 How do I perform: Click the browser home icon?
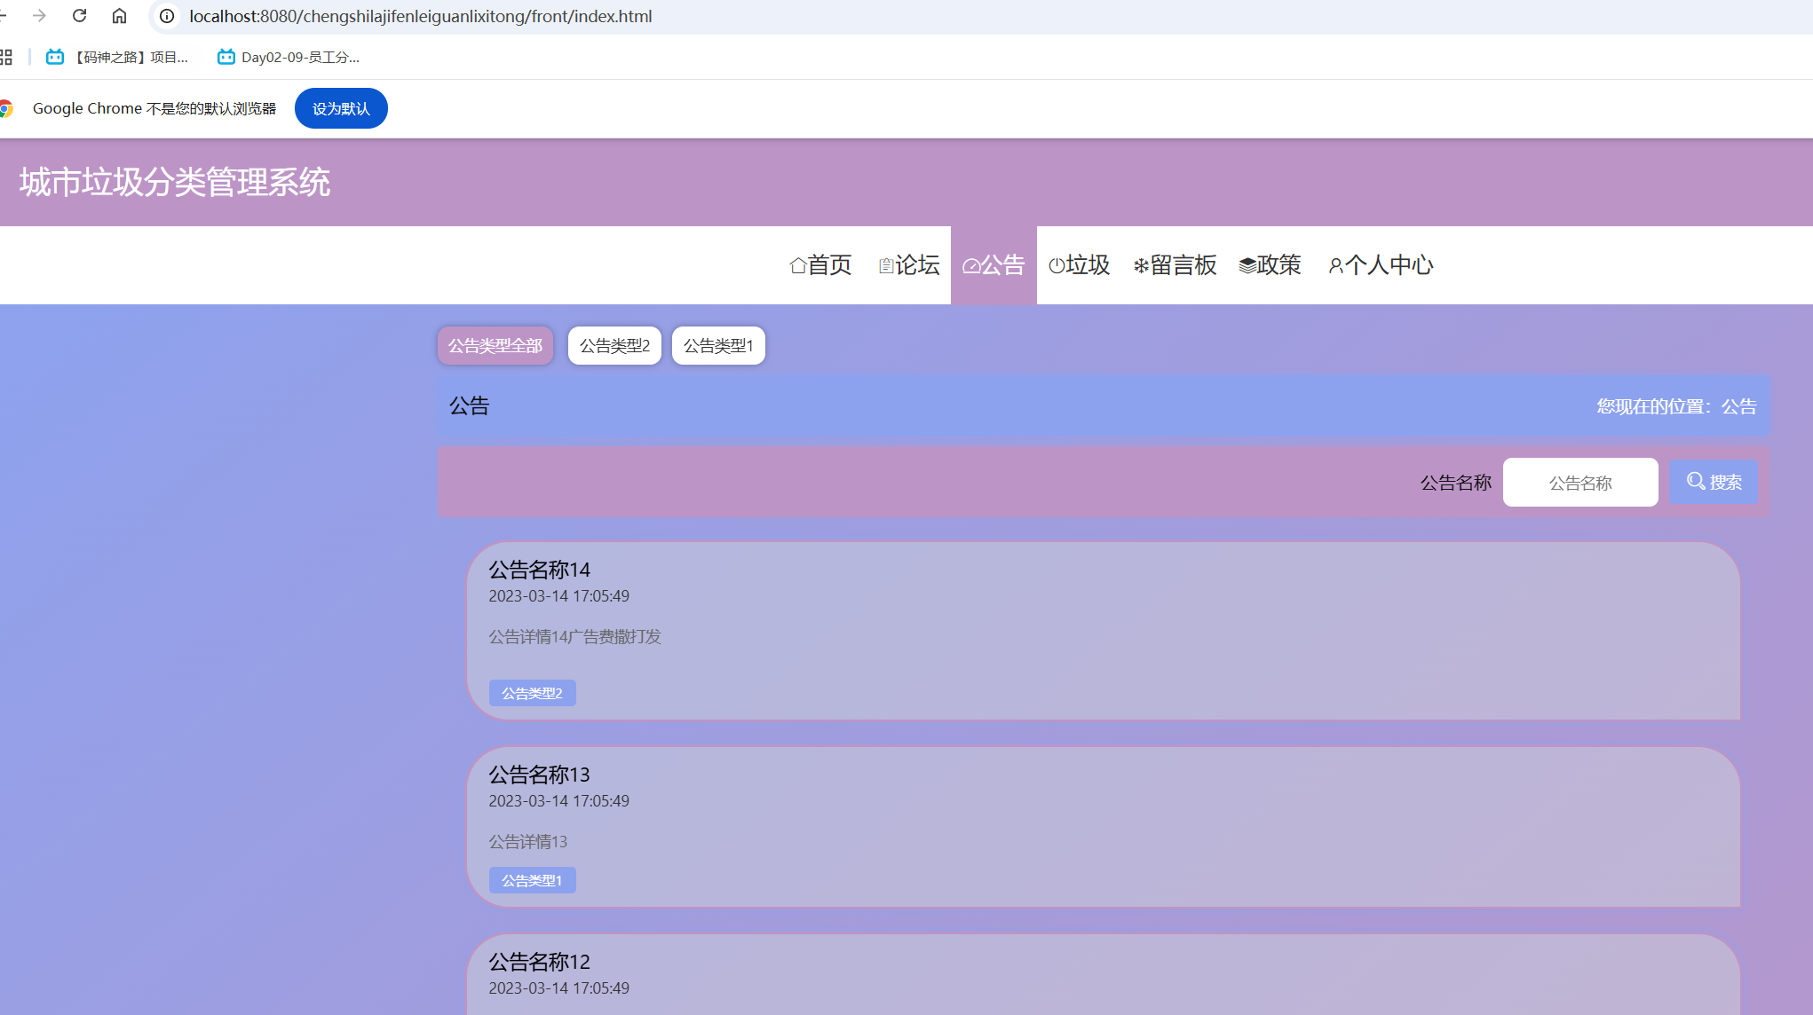coord(119,16)
